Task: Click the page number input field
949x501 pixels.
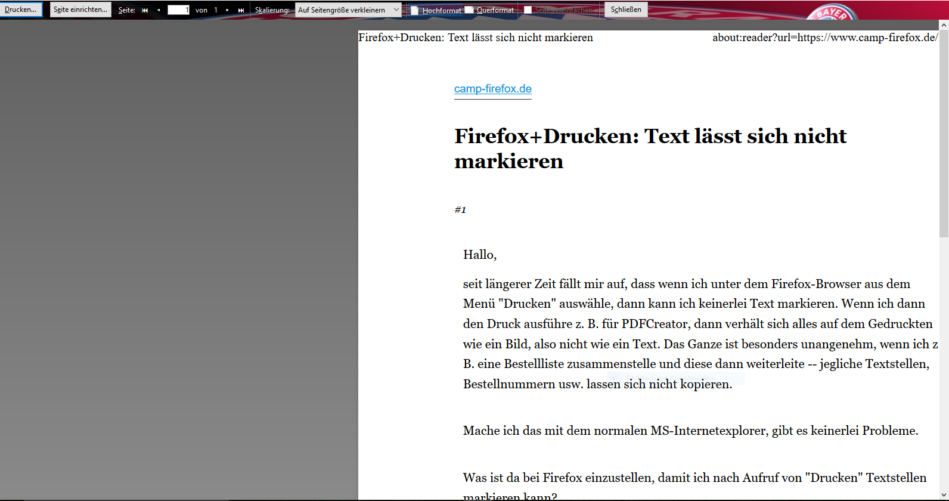Action: tap(178, 10)
